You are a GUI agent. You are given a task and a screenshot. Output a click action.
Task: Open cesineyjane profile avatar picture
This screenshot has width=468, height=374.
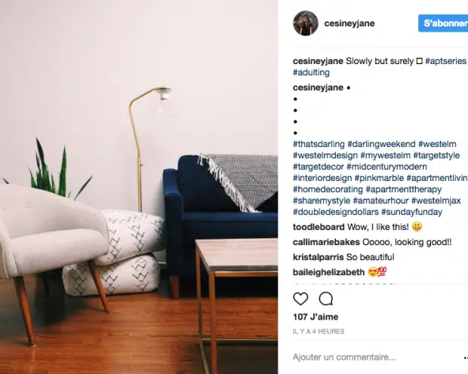[x=306, y=23]
